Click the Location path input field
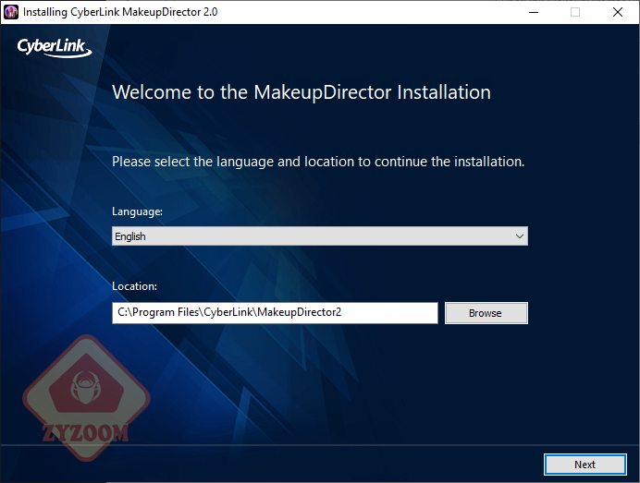 point(275,313)
